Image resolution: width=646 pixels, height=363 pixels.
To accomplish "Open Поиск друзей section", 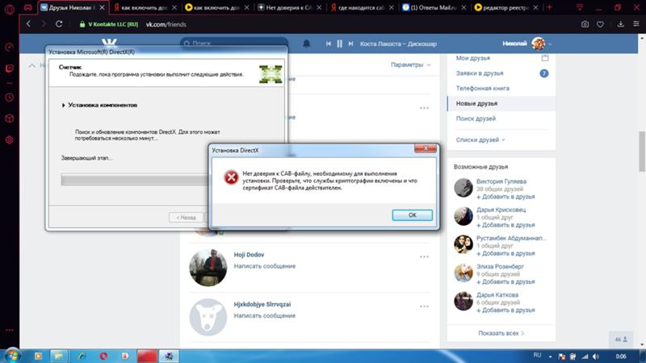I will [x=476, y=119].
